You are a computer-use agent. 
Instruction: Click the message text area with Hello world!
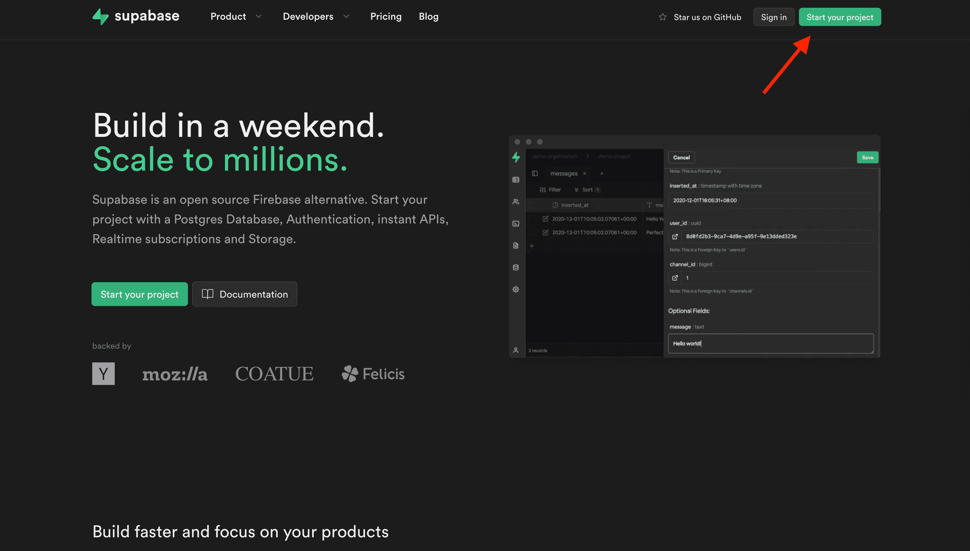770,343
